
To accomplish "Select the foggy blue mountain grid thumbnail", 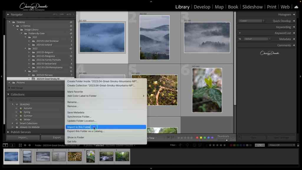I will pos(102,37).
